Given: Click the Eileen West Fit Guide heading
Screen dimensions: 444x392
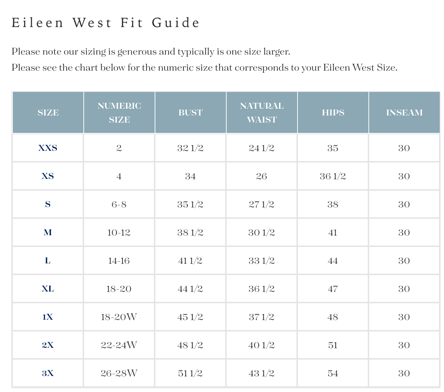Looking at the screenshot, I should coord(106,23).
